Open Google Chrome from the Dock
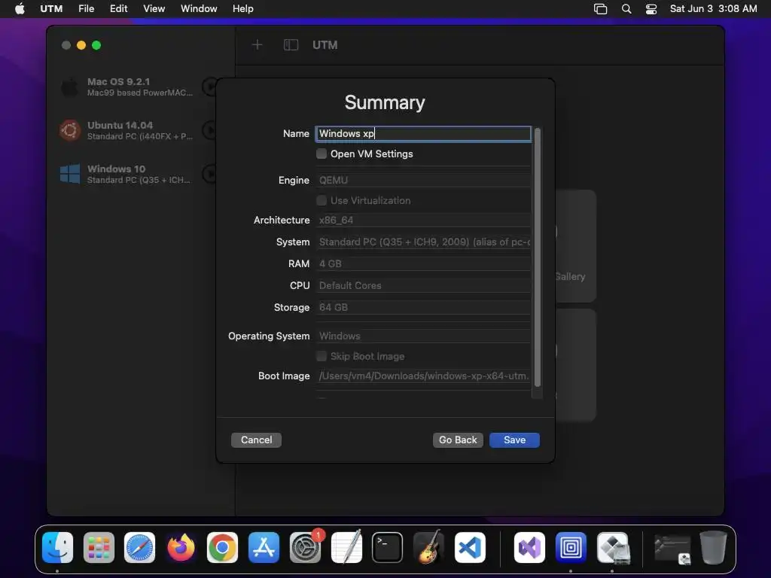The height and width of the screenshot is (578, 771). 222,547
